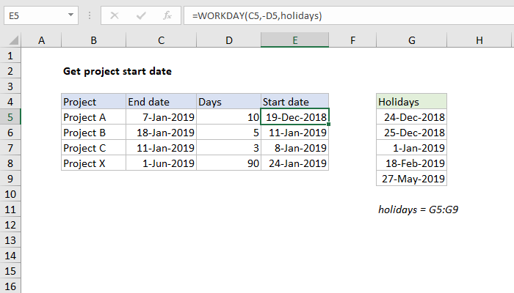
Task: Select column G header
Action: click(x=411, y=42)
